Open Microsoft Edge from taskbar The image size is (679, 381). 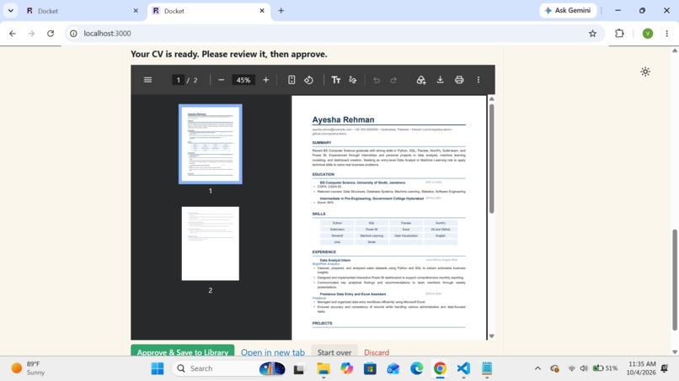click(x=416, y=368)
